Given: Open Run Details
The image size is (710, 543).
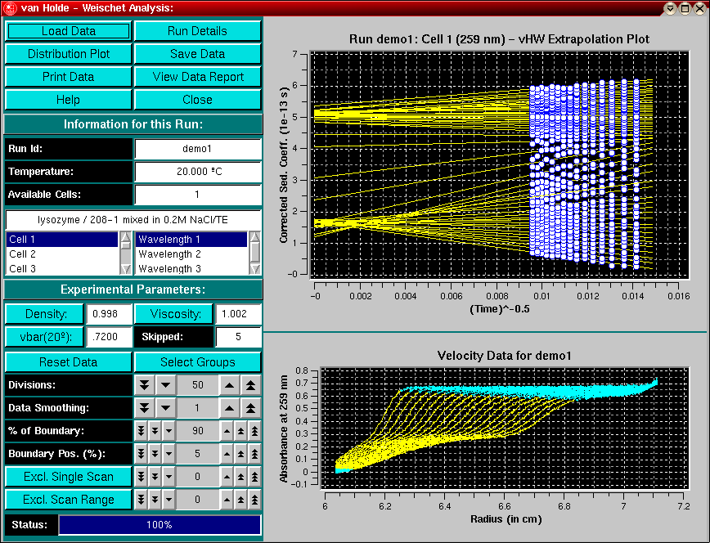Looking at the screenshot, I should click(197, 31).
